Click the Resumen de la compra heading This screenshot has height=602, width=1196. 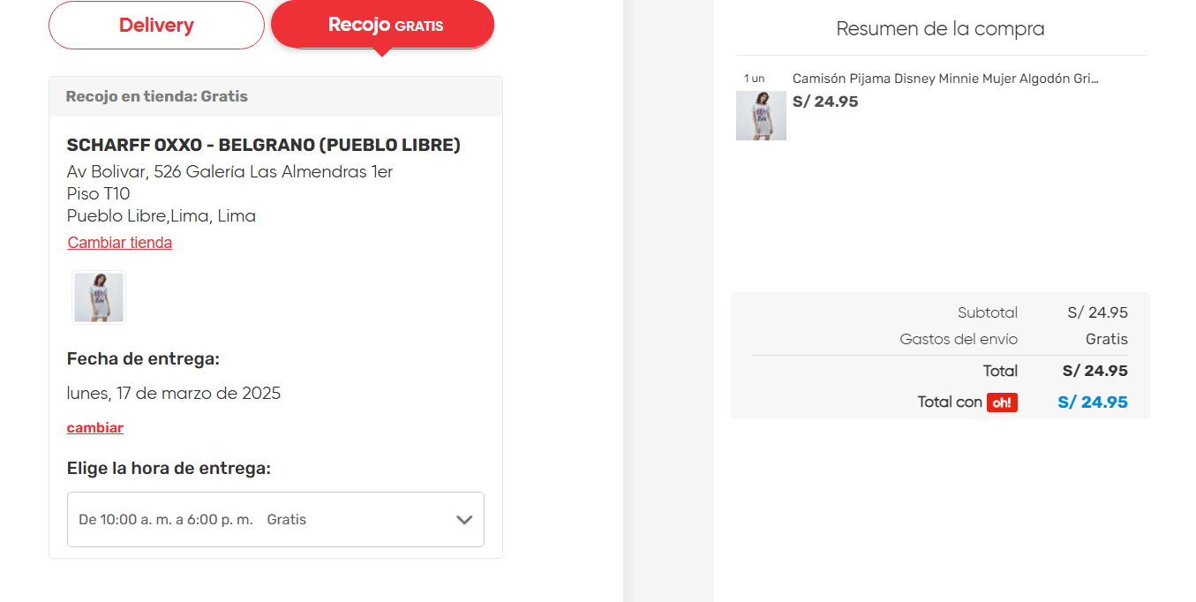click(x=941, y=28)
